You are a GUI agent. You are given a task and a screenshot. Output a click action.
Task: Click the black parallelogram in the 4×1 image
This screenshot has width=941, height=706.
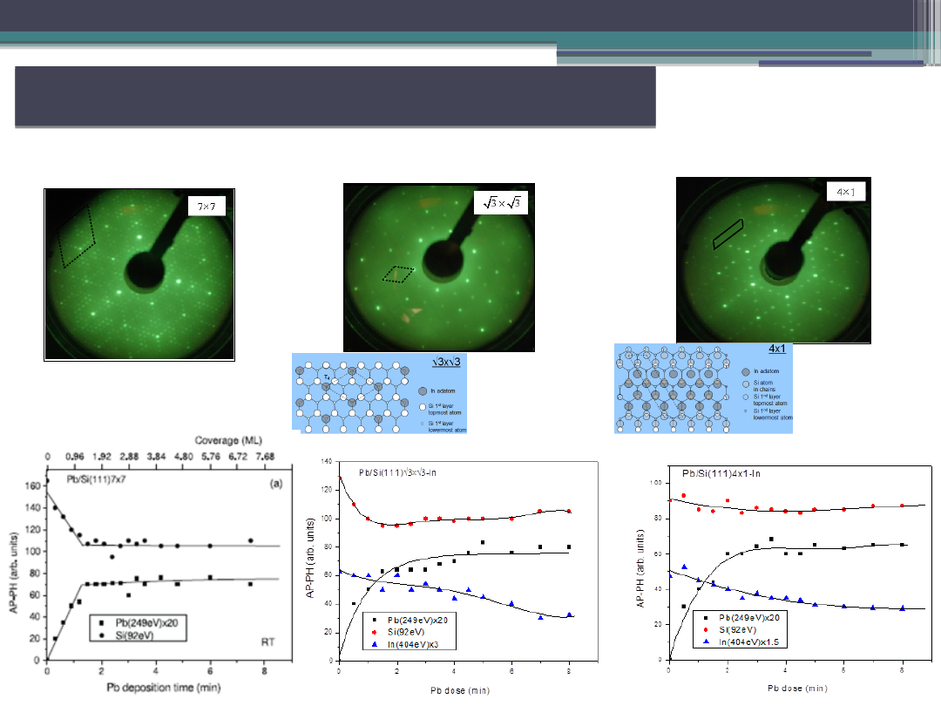point(728,234)
